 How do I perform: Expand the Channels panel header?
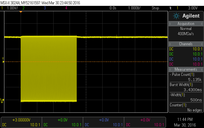186,44
